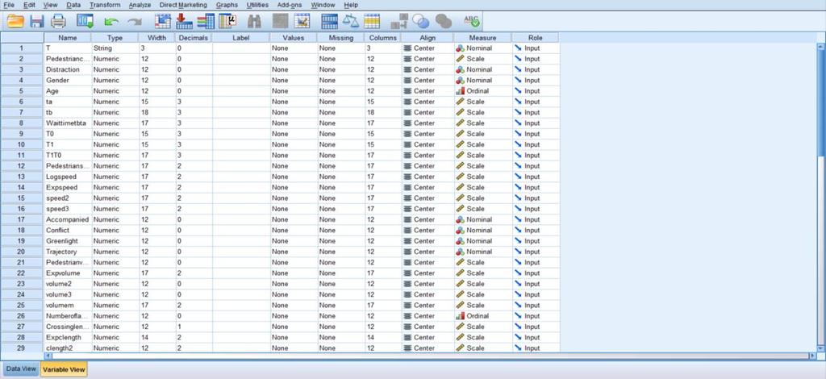
Task: Click the Show All Variables grey circles icon
Action: click(x=444, y=21)
